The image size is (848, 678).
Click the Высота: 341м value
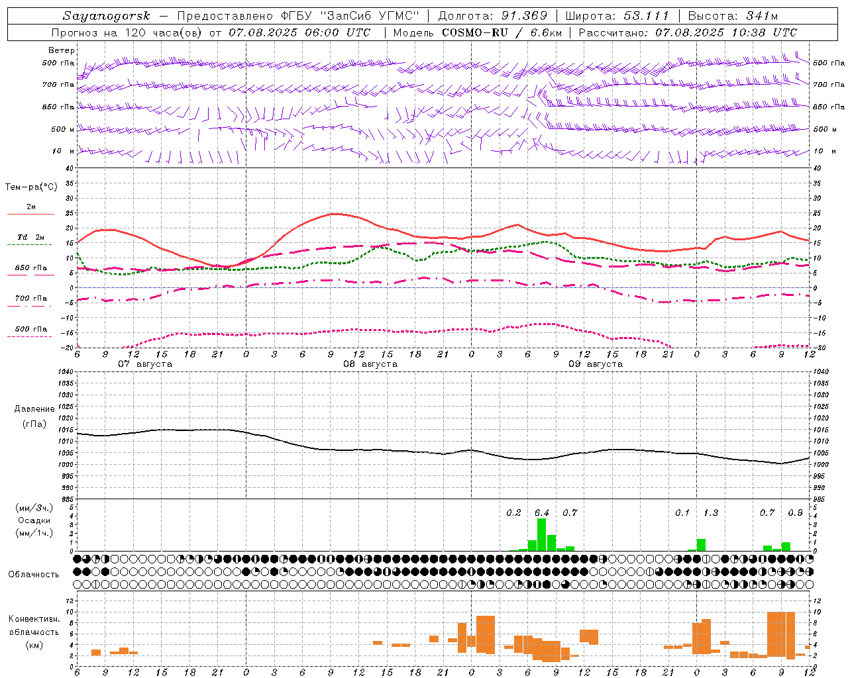point(733,16)
